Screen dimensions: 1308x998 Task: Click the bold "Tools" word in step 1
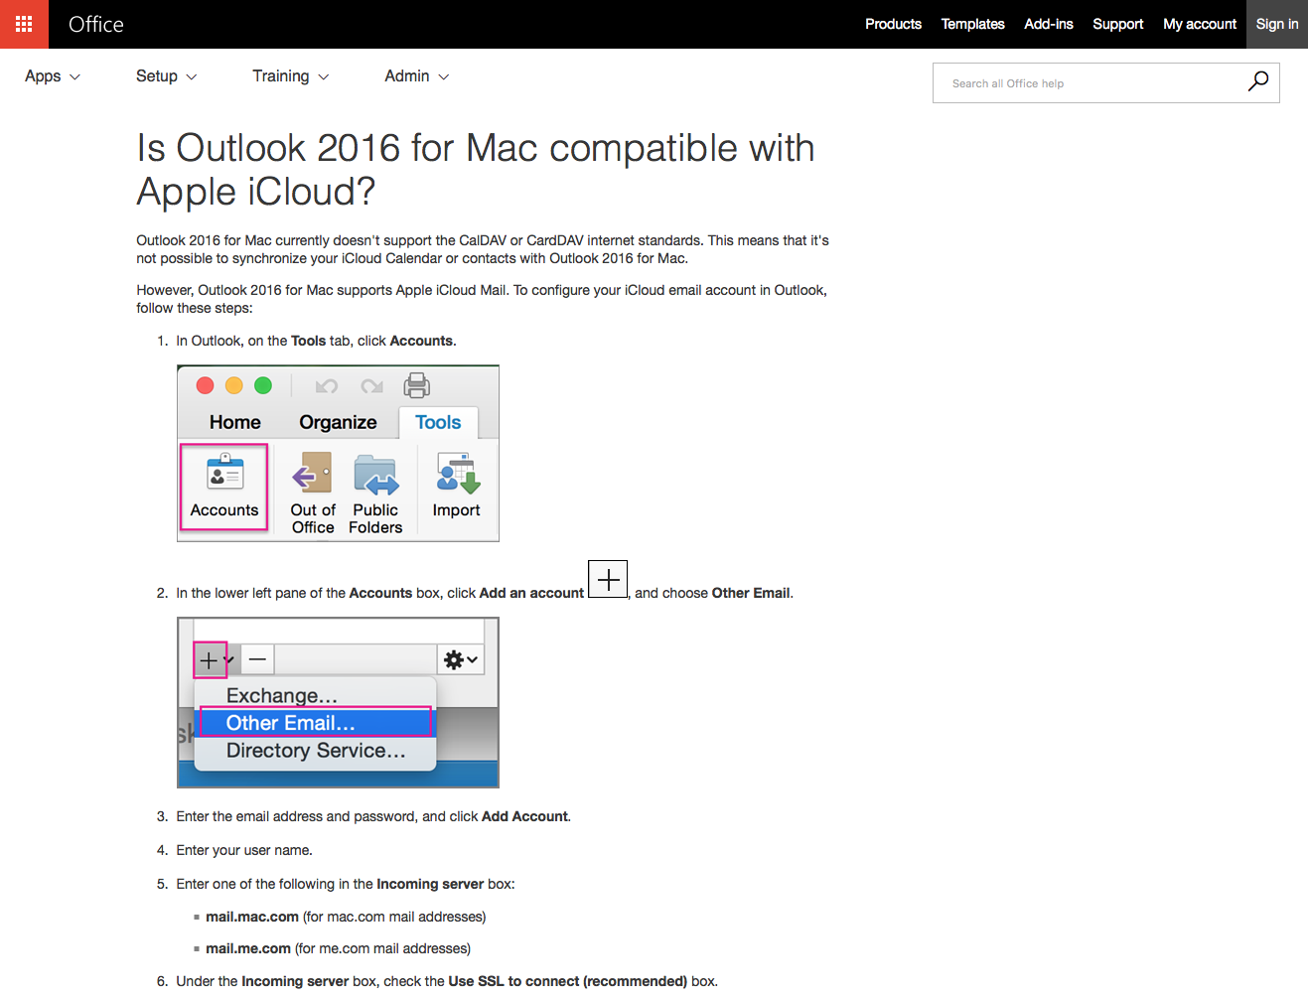click(308, 341)
